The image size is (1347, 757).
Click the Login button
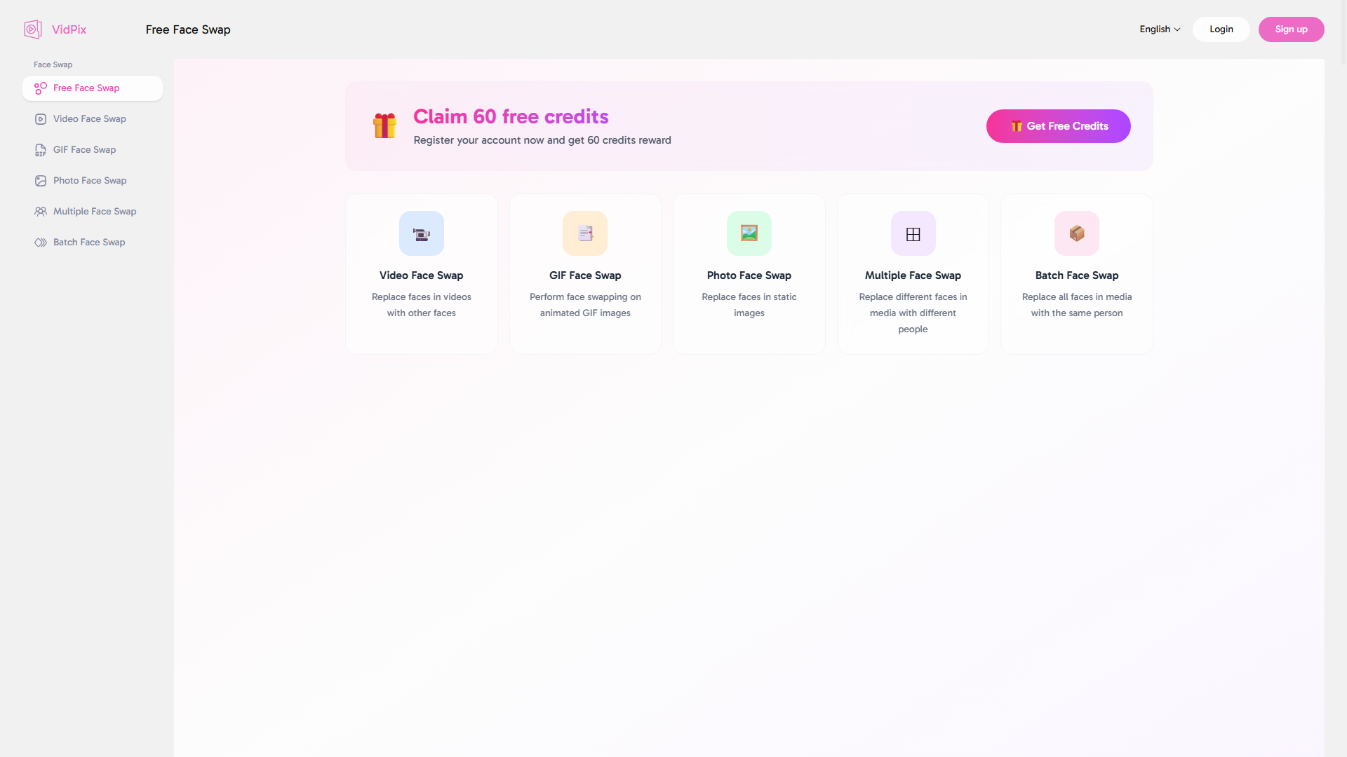[1221, 29]
